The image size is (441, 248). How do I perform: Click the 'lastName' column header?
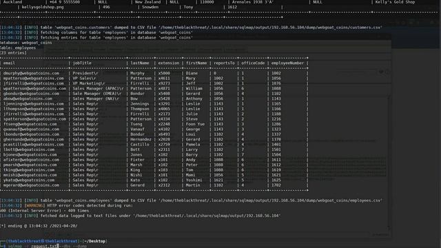(x=140, y=63)
